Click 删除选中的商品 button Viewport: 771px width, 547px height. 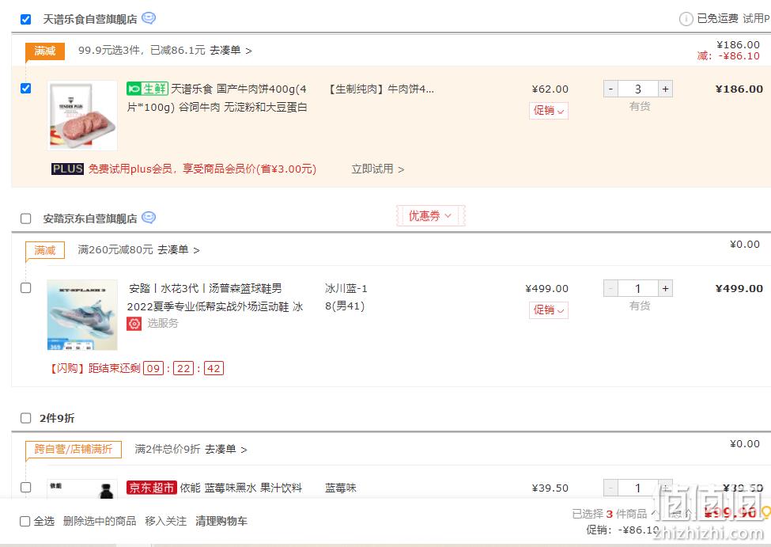[x=100, y=521]
